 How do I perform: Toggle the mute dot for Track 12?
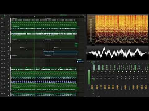pos(9,46)
